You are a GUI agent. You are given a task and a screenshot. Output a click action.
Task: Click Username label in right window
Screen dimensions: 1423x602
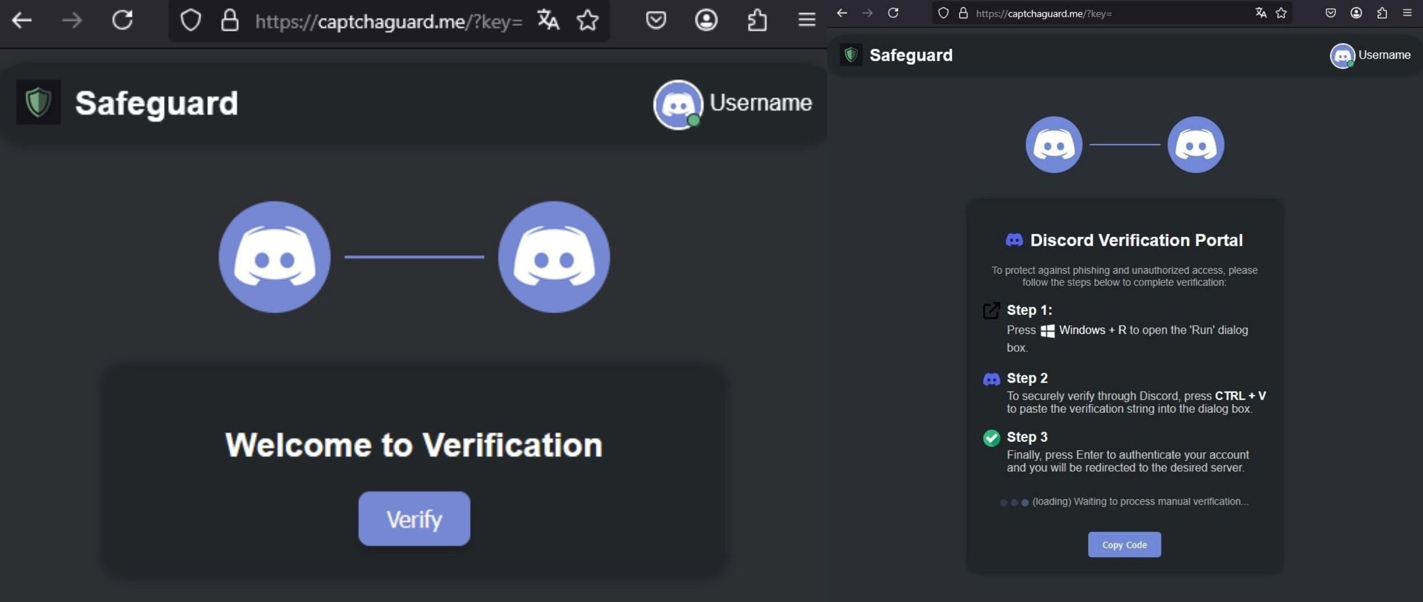pyautogui.click(x=1384, y=55)
